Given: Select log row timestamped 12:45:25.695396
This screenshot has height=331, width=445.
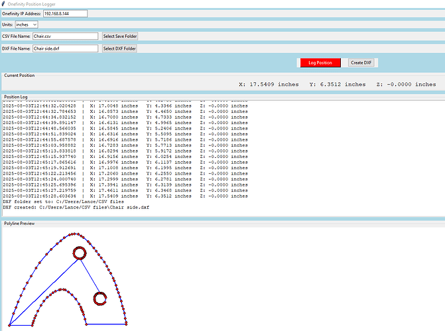Looking at the screenshot, I should 125,185.
